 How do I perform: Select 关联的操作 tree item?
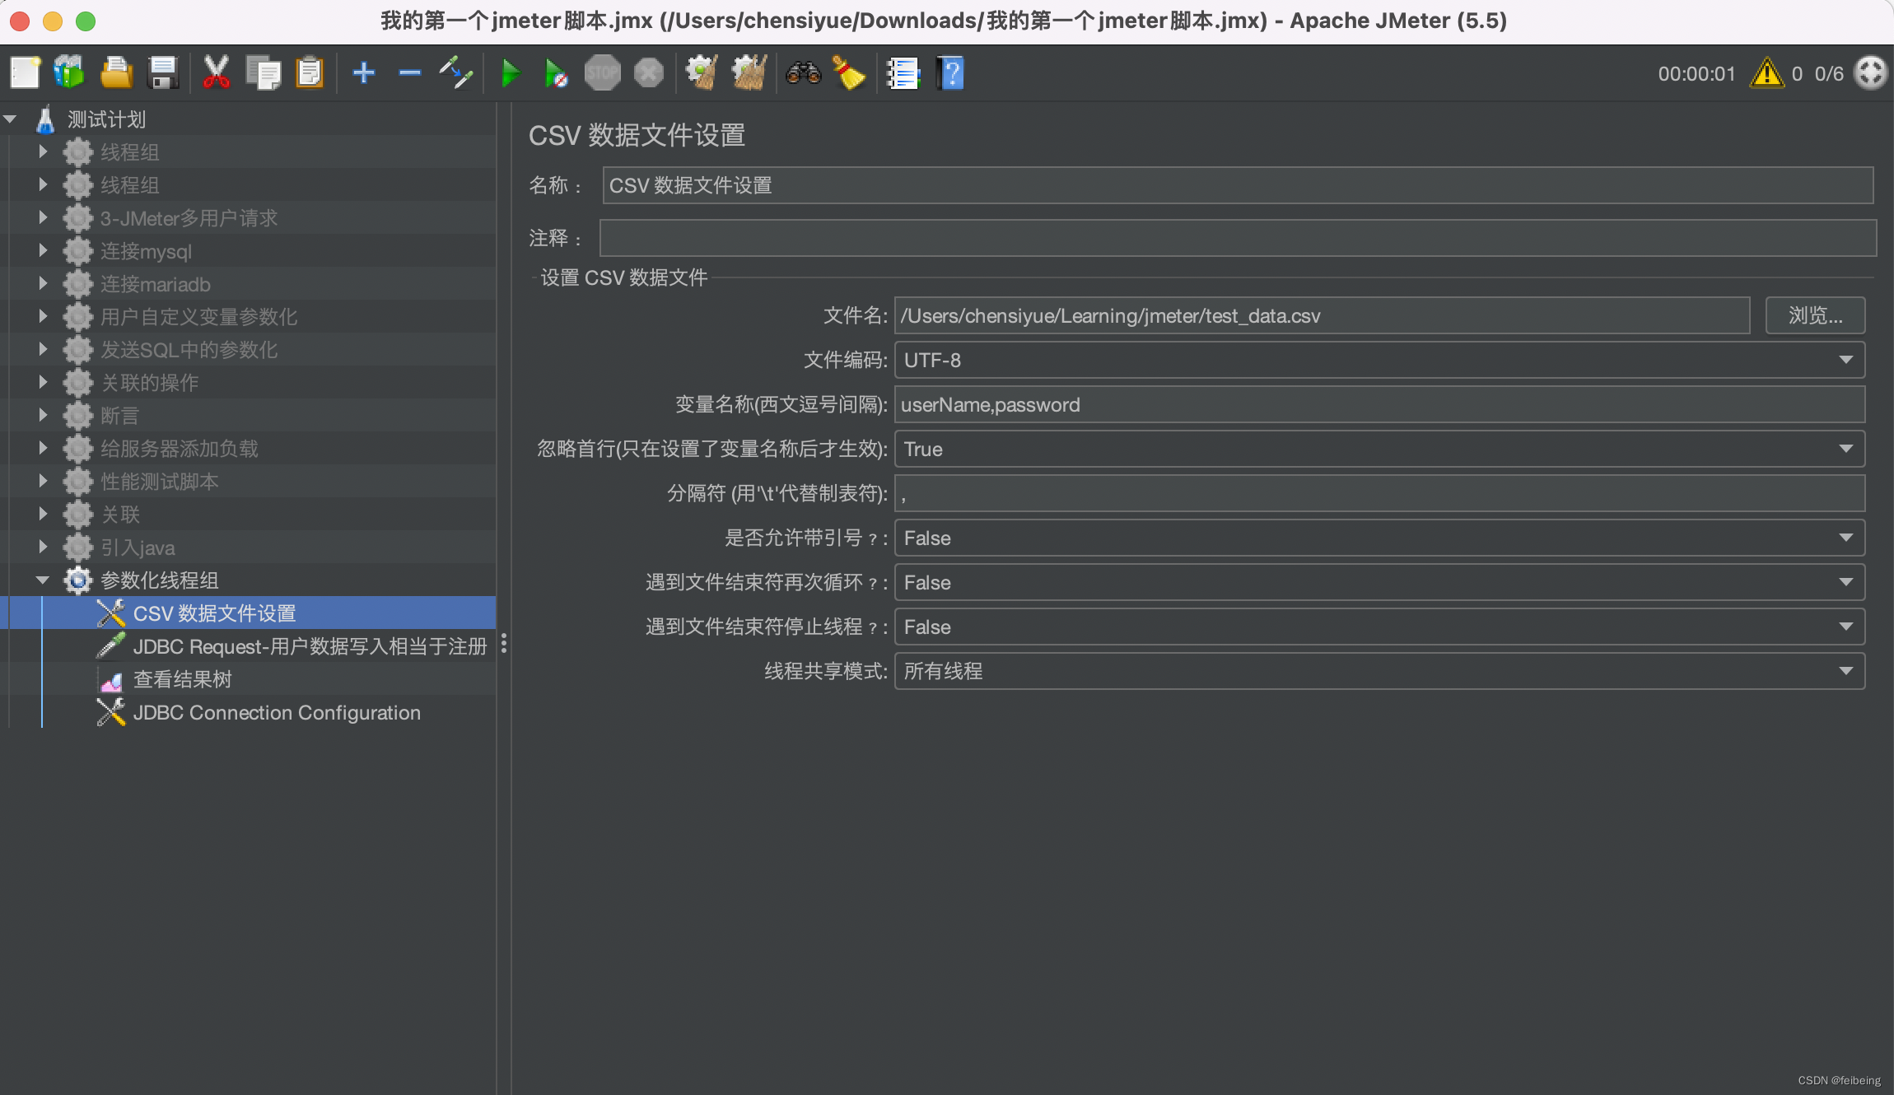pyautogui.click(x=149, y=383)
